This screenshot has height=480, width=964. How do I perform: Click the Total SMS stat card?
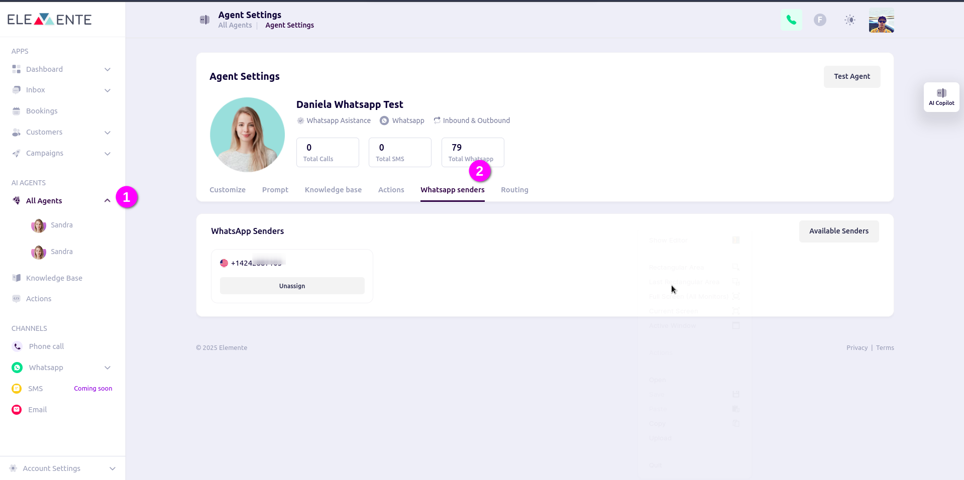[400, 152]
